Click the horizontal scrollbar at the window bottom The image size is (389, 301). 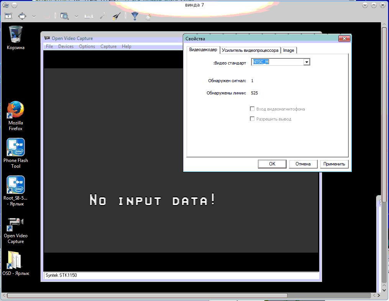point(188,296)
